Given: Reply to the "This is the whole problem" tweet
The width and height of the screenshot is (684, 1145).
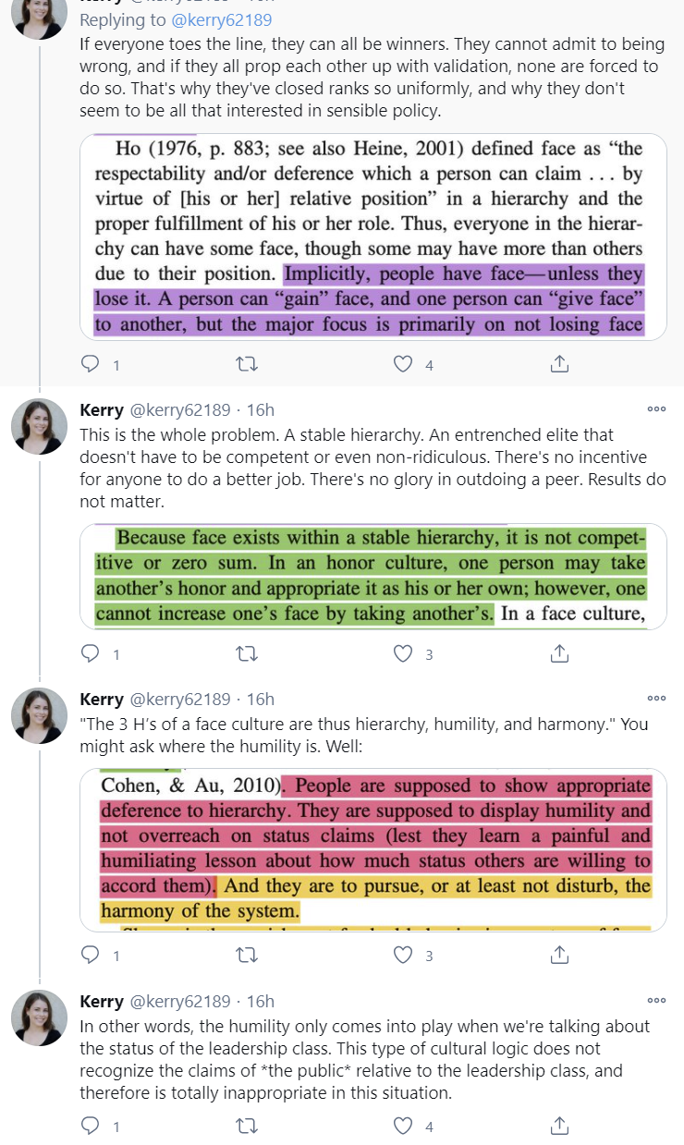Looking at the screenshot, I should 91,653.
